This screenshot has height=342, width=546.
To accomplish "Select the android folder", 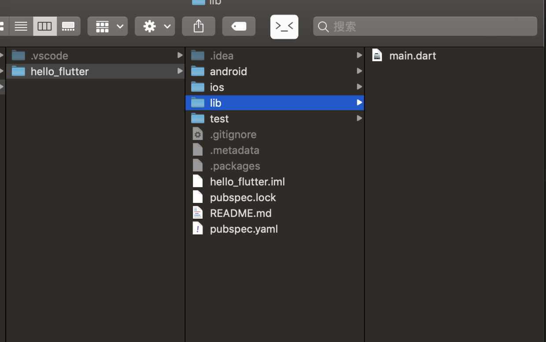I will tap(275, 71).
